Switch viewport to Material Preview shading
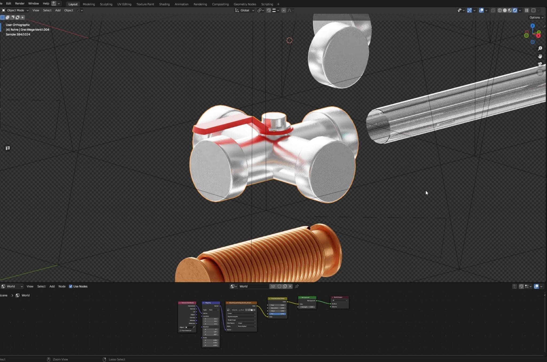 tap(510, 11)
